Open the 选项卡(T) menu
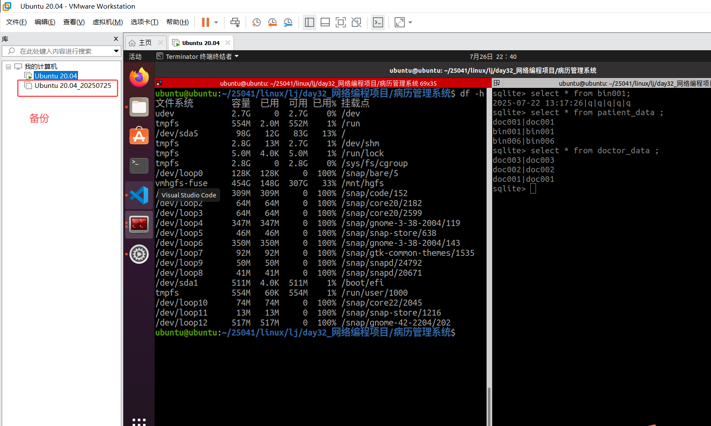The height and width of the screenshot is (426, 711). coord(145,22)
